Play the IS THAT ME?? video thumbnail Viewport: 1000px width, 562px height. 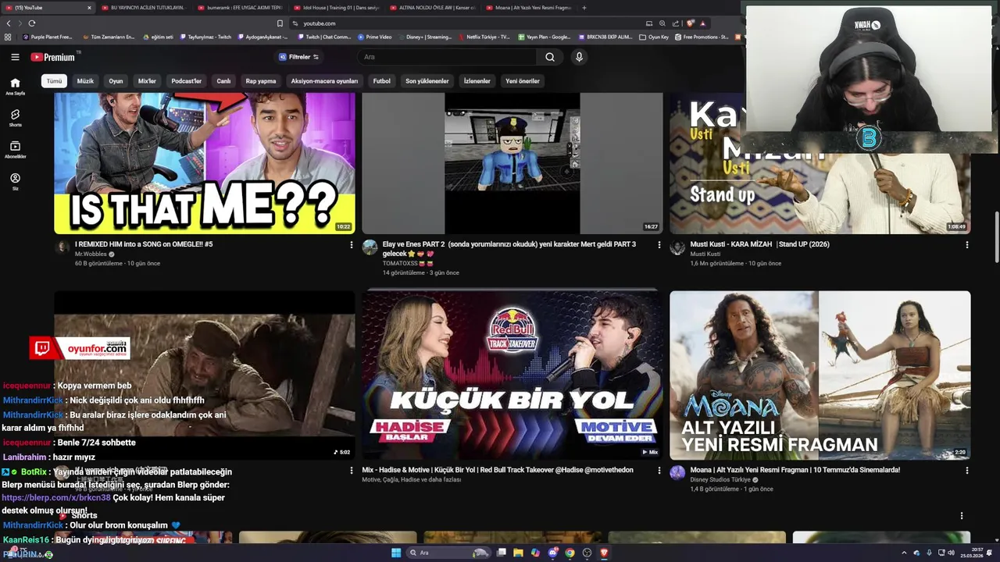click(x=205, y=163)
